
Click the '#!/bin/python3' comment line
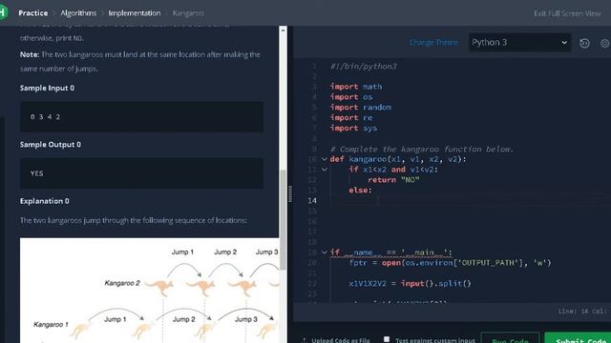click(363, 66)
